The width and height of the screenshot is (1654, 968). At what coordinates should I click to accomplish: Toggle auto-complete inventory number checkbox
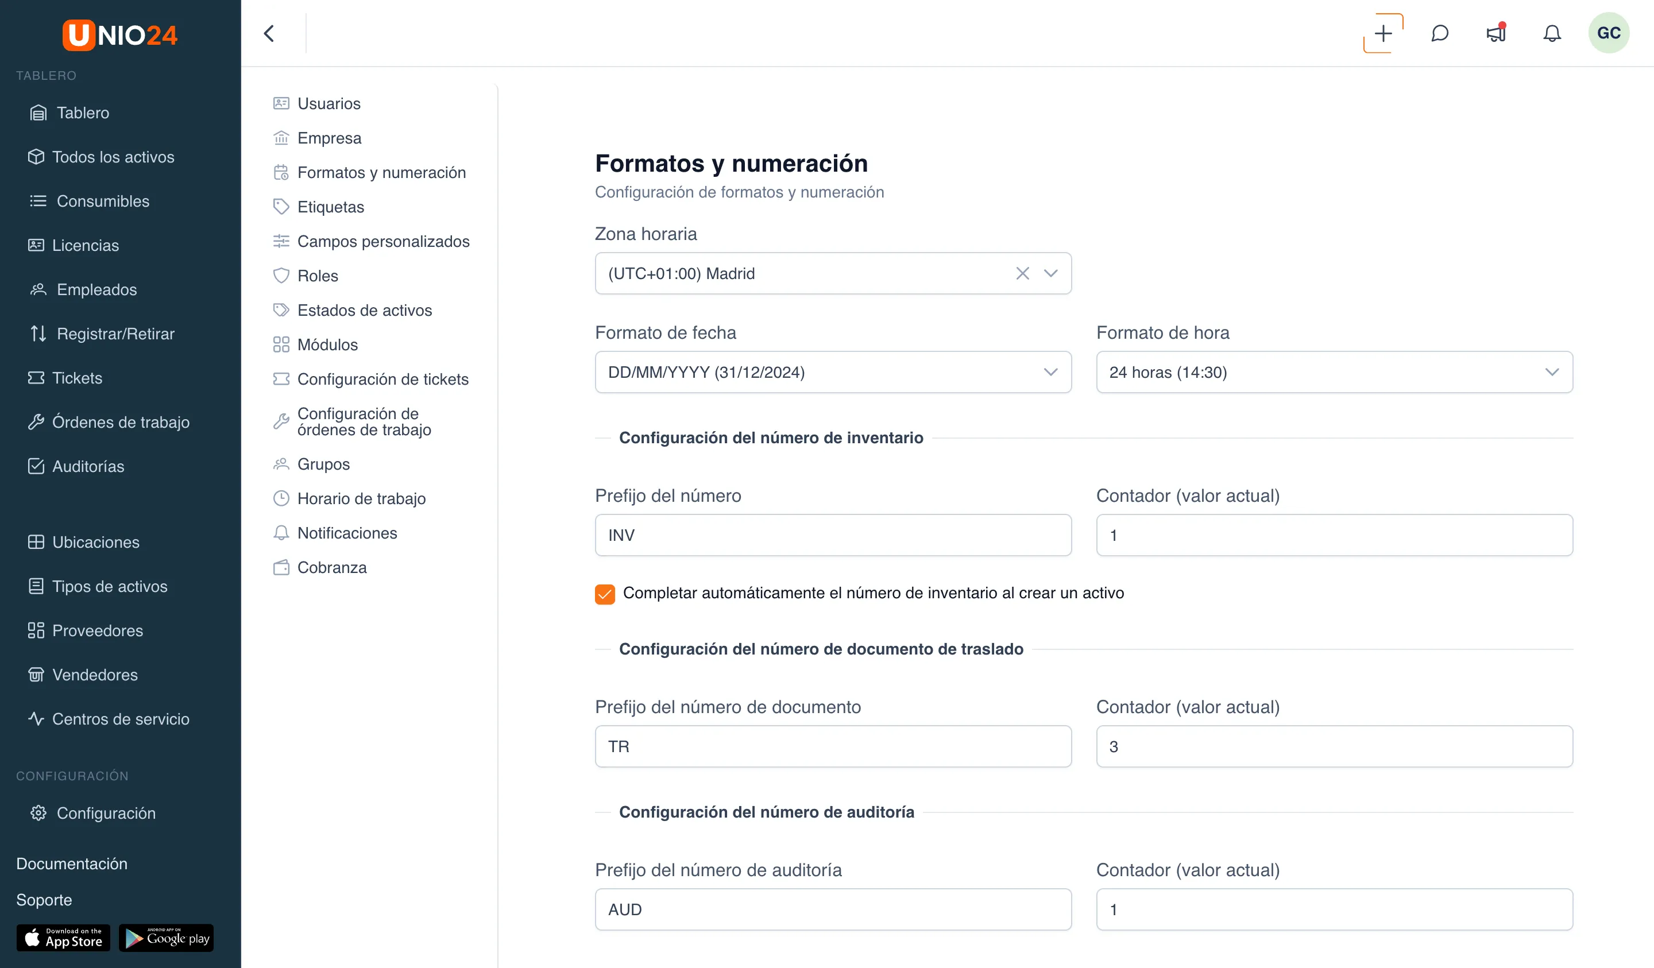[605, 594]
